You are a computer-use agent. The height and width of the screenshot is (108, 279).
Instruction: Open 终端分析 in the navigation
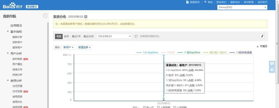tap(17, 75)
